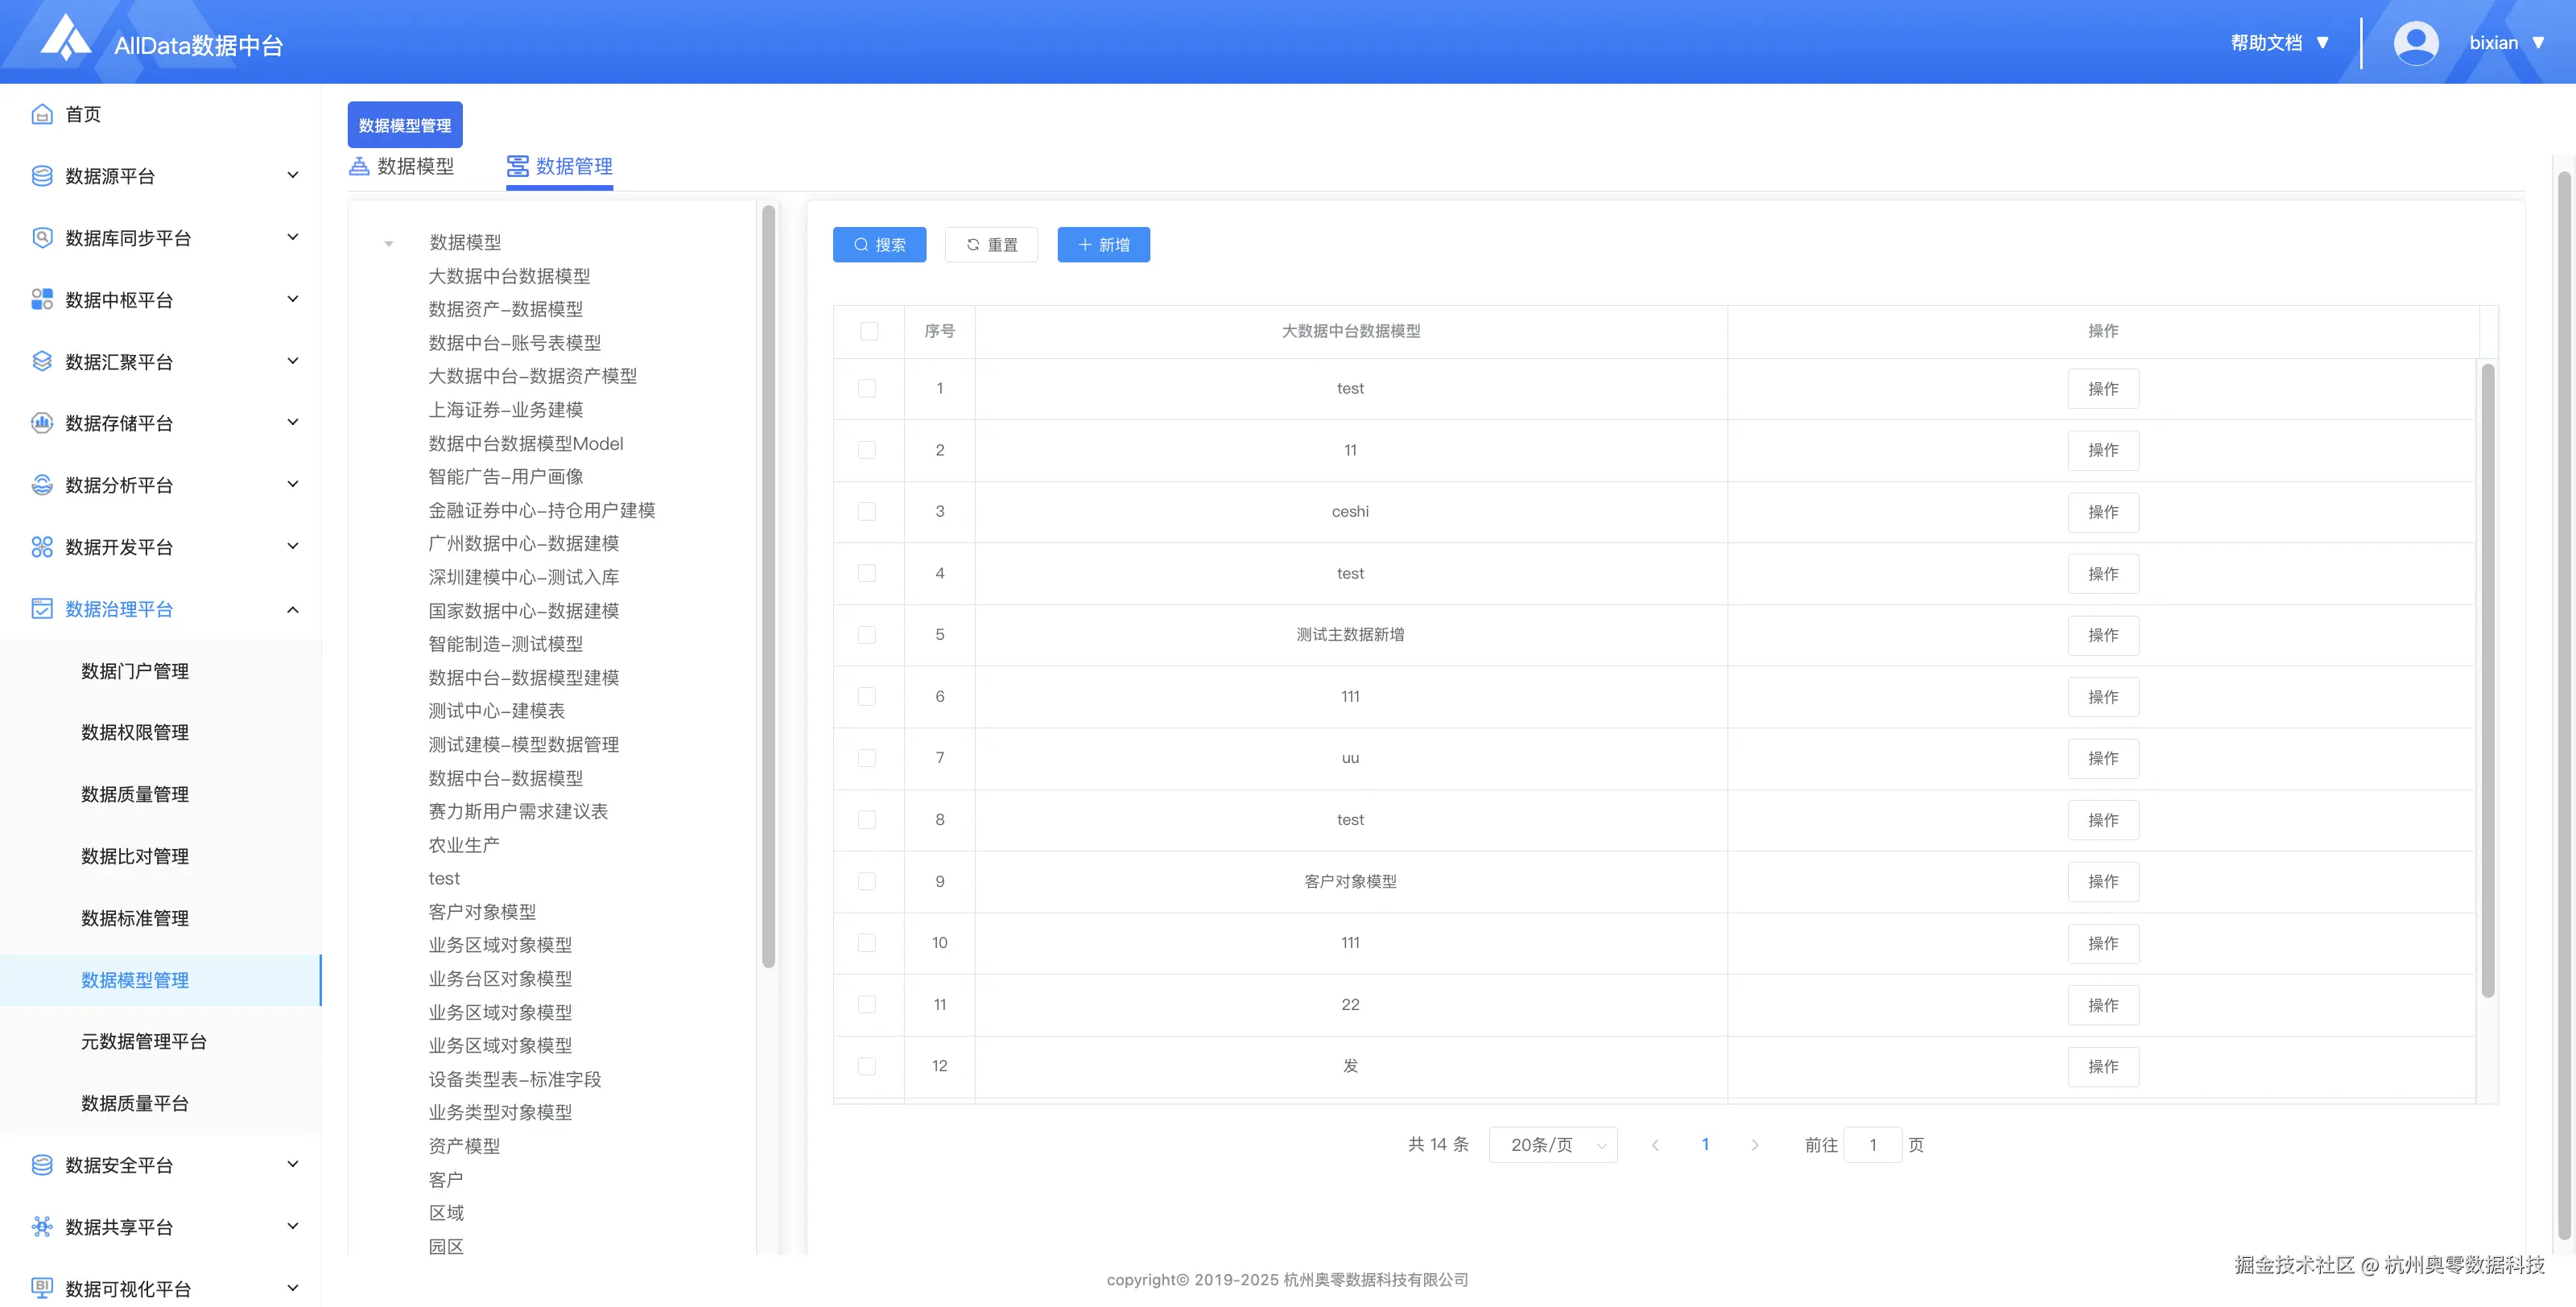Click the 前往 page number input field
The image size is (2576, 1307).
point(1872,1145)
